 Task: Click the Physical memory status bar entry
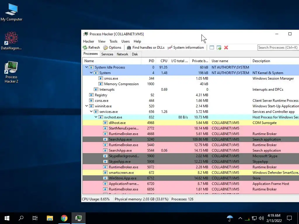142,199
